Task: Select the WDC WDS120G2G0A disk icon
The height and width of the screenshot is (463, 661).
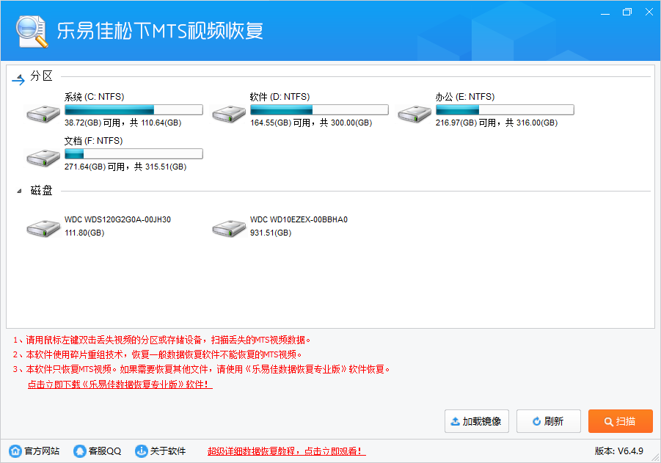Action: tap(43, 227)
